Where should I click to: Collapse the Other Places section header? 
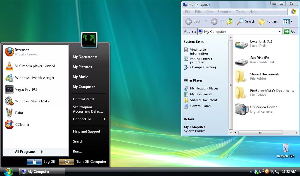point(193,80)
